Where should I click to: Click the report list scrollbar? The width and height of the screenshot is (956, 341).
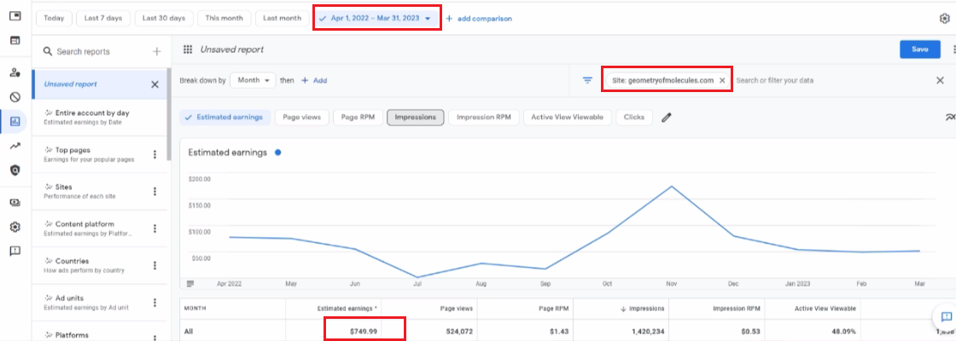(169, 114)
